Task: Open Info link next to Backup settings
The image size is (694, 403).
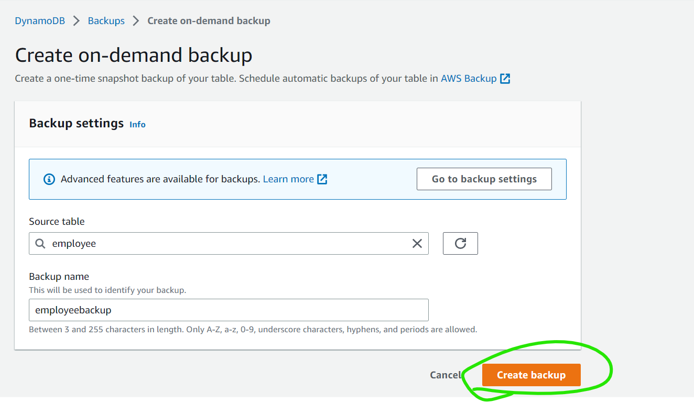Action: point(137,124)
